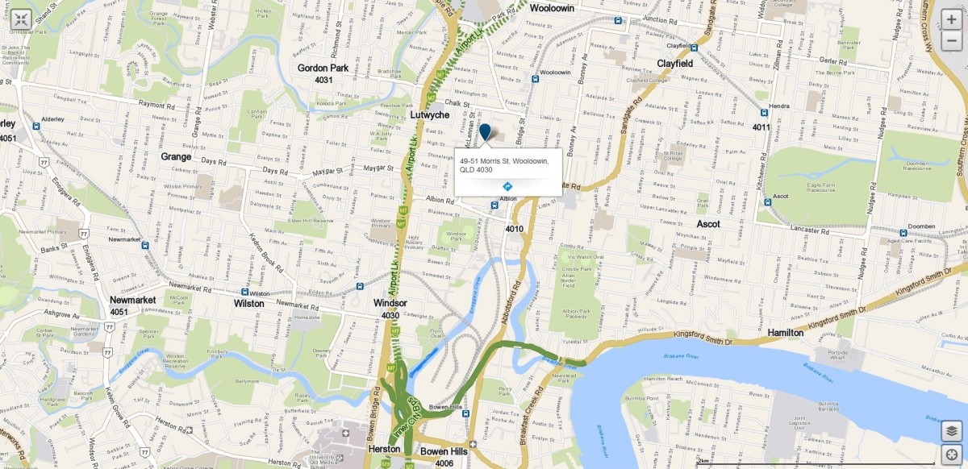This screenshot has height=469, width=968.
Task: Click the Wooloowin train station icon
Action: click(535, 78)
